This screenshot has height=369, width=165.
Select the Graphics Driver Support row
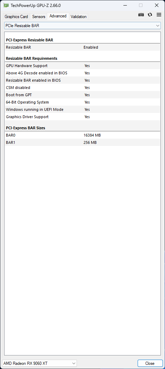(x=82, y=117)
